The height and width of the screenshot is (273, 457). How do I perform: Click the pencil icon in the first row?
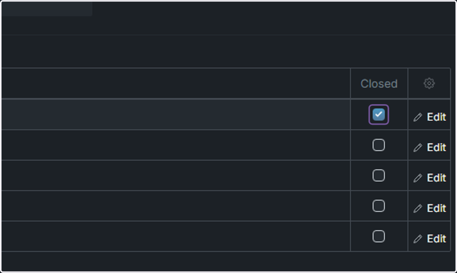[418, 117]
